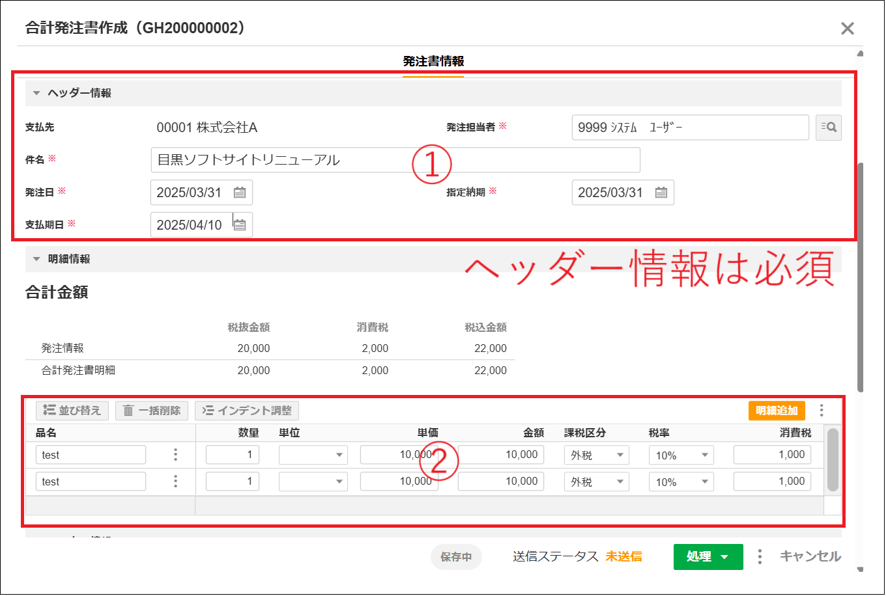Screen dimensions: 886x596
Task: Click the 発注日 date field
Action: pyautogui.click(x=201, y=193)
